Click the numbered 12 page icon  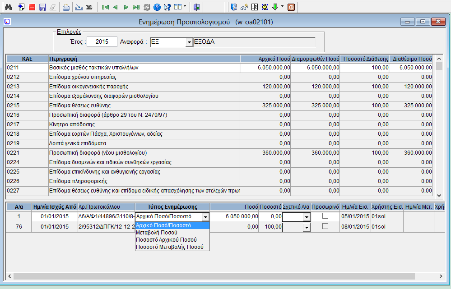[x=255, y=7]
